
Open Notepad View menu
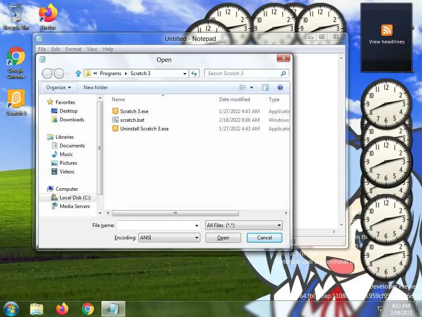point(92,49)
